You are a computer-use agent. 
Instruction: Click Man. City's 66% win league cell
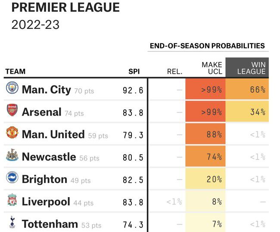click(247, 90)
